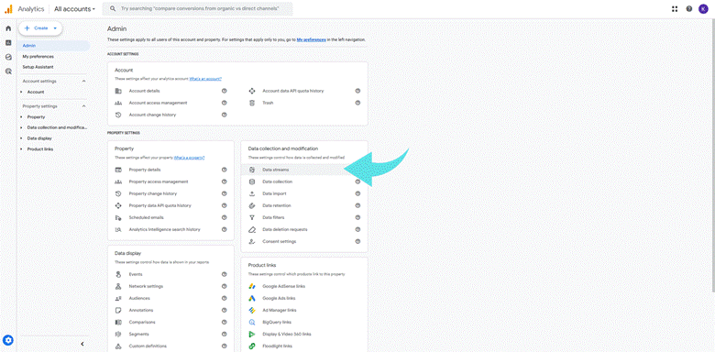This screenshot has height=352, width=715.
Task: Open the Advertising icon in left rail
Action: pyautogui.click(x=8, y=71)
